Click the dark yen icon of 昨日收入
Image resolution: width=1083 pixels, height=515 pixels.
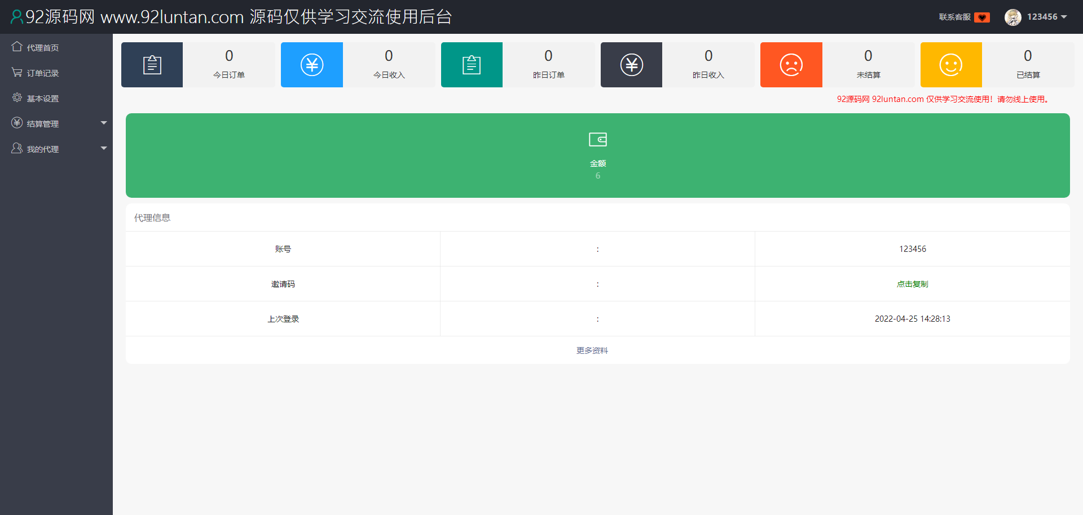pos(631,65)
